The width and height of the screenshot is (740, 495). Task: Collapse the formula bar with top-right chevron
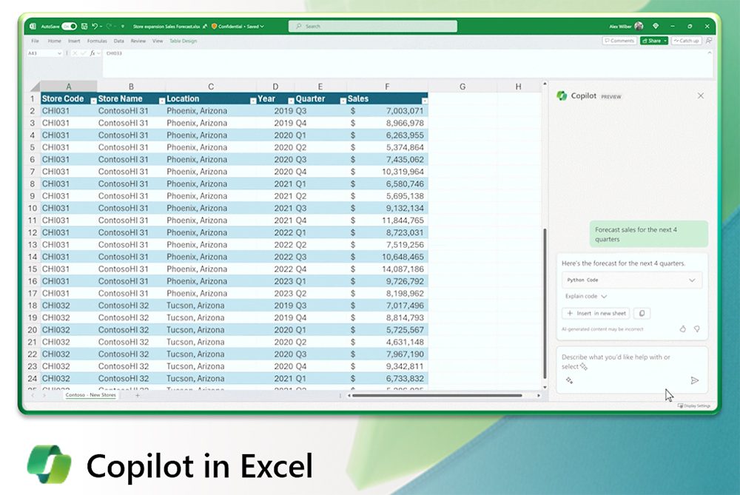click(x=709, y=53)
